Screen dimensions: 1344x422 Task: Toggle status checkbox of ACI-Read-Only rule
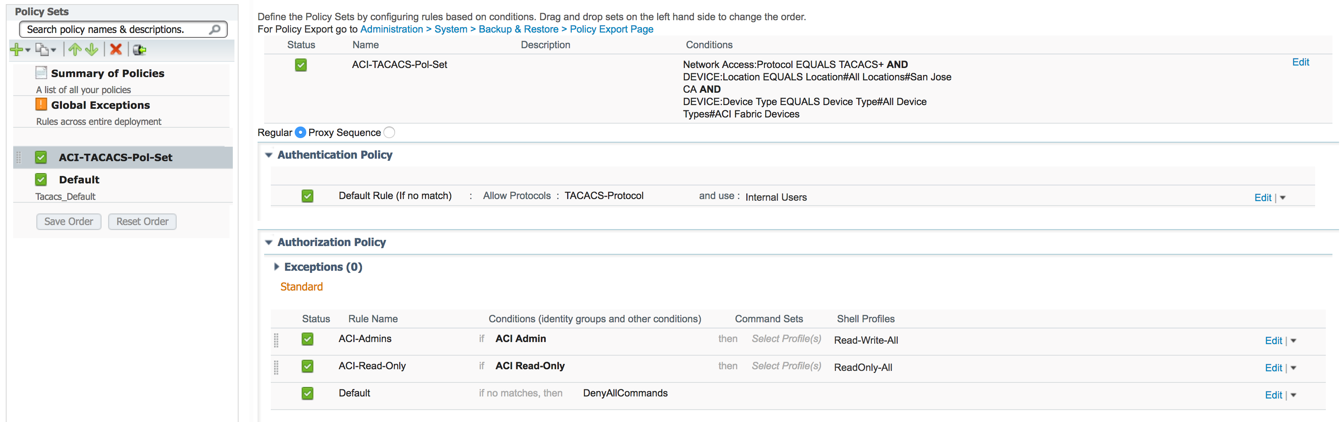[x=307, y=366]
